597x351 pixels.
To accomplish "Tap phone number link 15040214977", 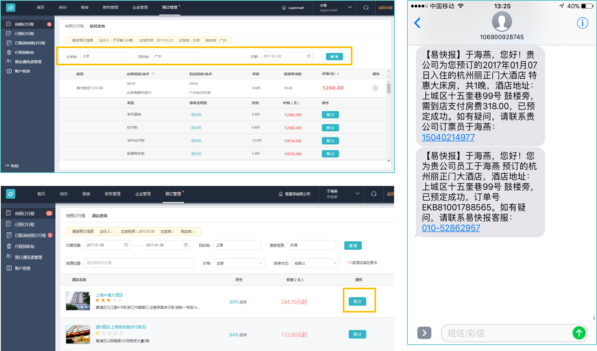I will 448,137.
